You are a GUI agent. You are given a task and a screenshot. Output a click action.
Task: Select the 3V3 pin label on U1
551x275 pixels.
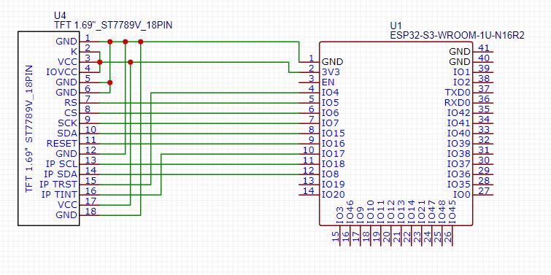pos(330,72)
